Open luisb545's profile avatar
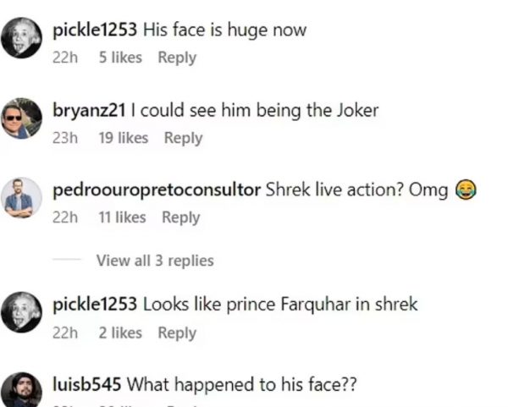The height and width of the screenshot is (407, 508). [x=22, y=390]
